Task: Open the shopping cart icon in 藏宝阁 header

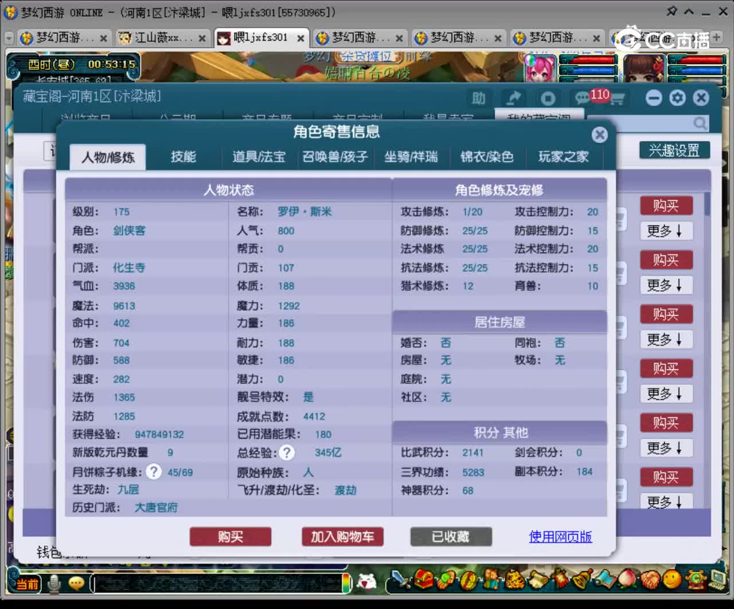Action: [617, 99]
